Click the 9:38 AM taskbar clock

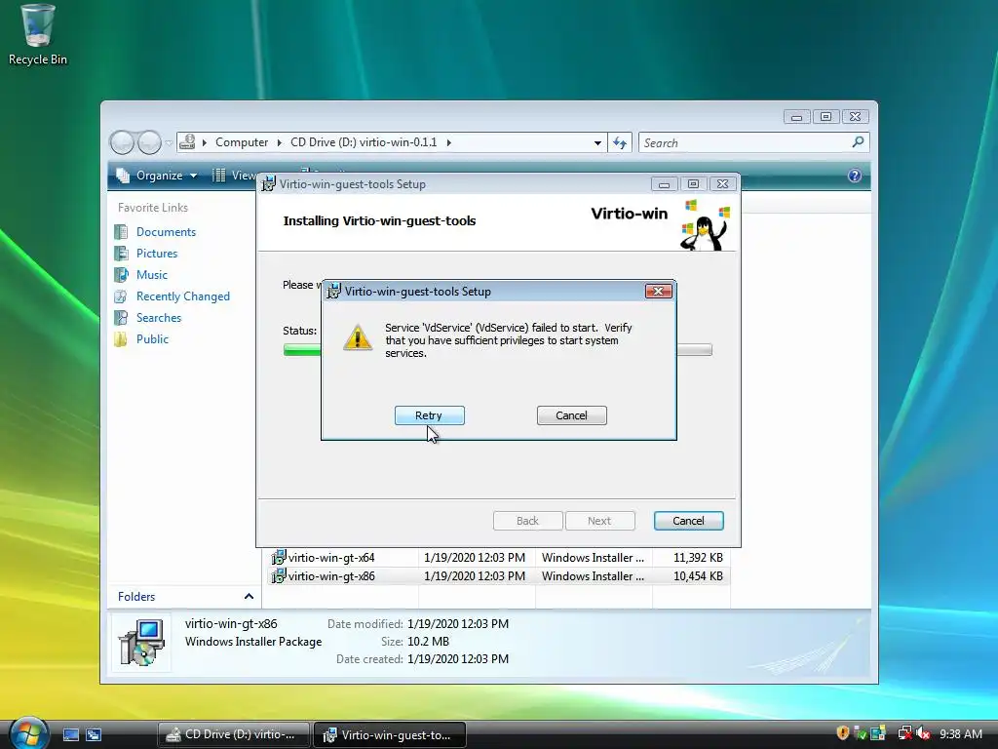coord(960,733)
